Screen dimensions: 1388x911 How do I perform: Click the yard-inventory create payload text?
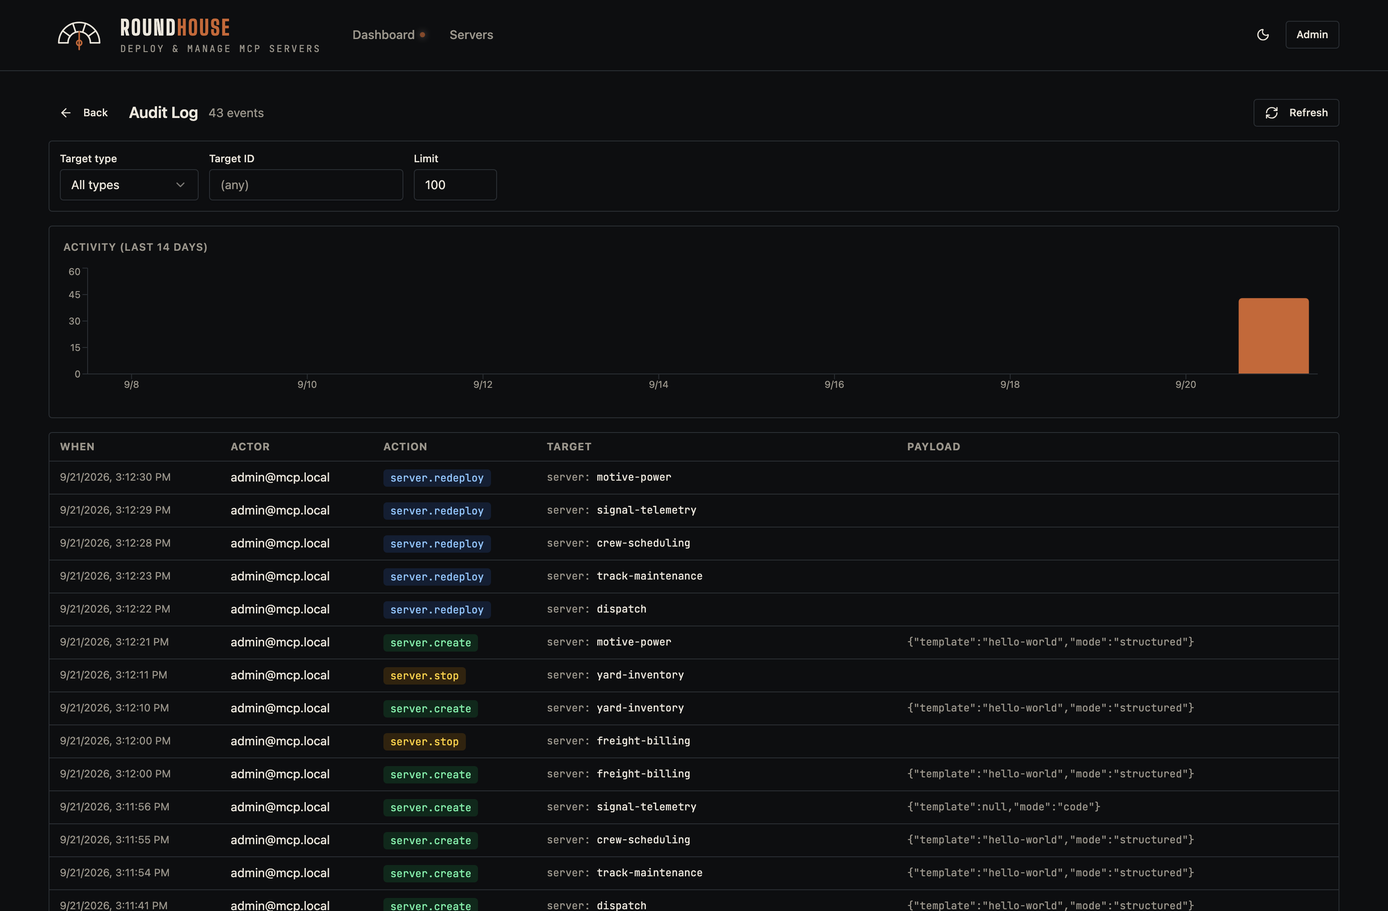(x=1051, y=708)
